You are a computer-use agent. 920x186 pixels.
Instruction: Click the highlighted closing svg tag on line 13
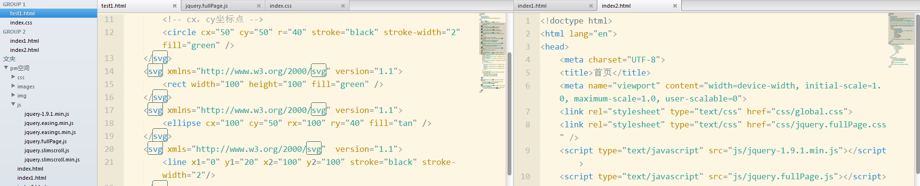coord(160,58)
